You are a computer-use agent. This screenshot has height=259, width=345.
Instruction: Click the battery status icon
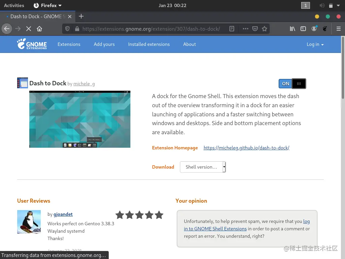(x=331, y=5)
